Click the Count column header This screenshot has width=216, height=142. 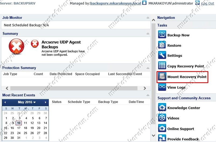point(38,74)
